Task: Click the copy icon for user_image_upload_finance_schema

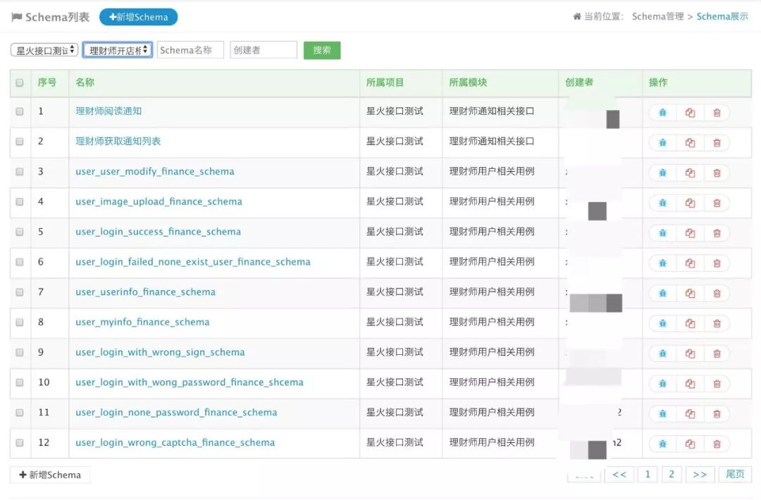Action: [690, 202]
